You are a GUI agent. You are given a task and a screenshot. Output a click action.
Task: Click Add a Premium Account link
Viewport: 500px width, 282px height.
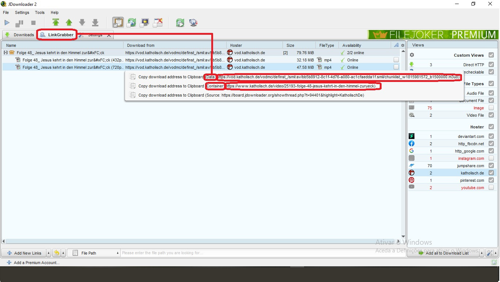coord(33,263)
